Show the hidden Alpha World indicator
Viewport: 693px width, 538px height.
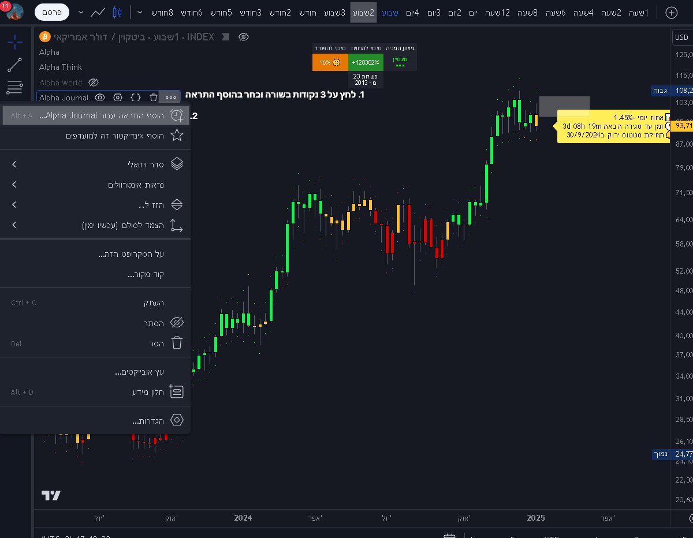[x=94, y=83]
